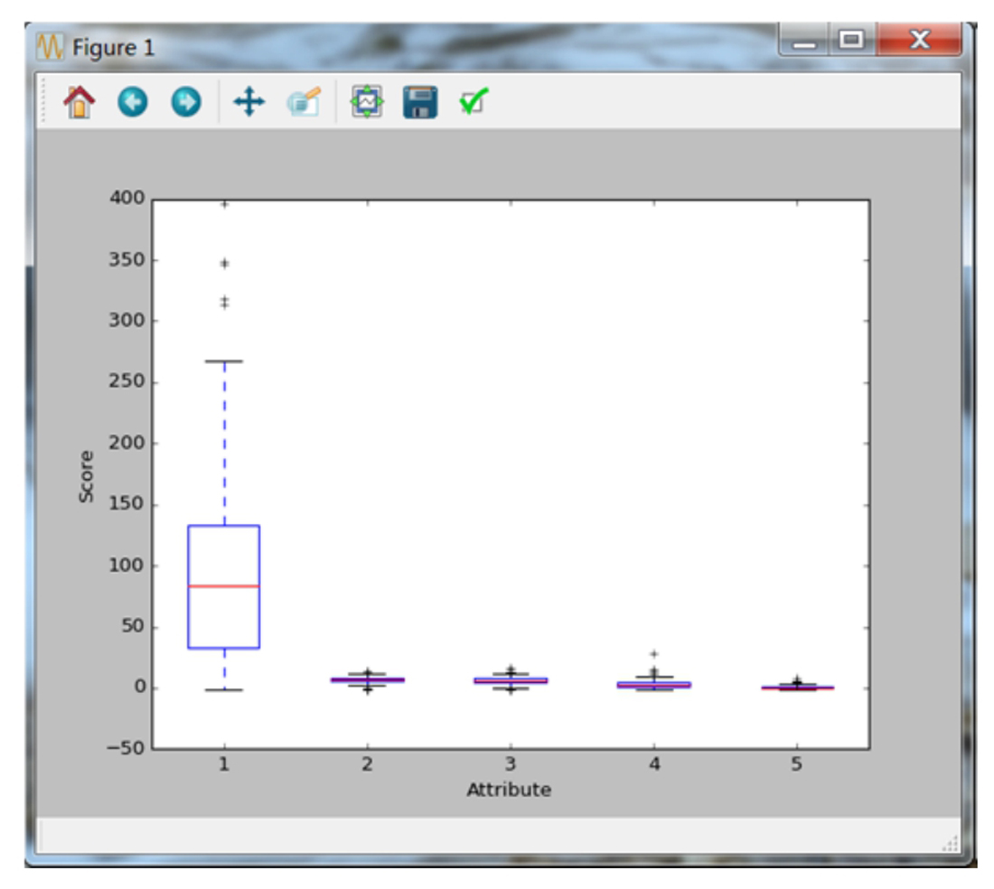
Task: Minimize the Figure 1 window
Action: click(803, 40)
